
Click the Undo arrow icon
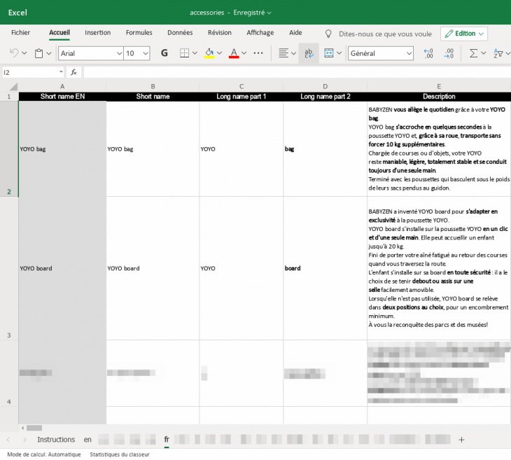14,53
